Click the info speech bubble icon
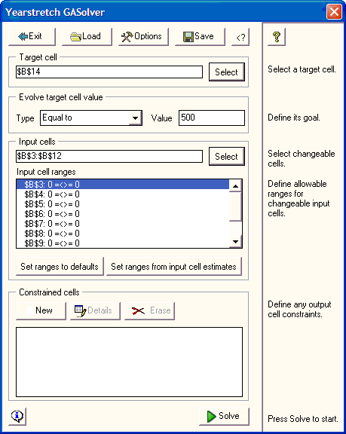 (17, 416)
